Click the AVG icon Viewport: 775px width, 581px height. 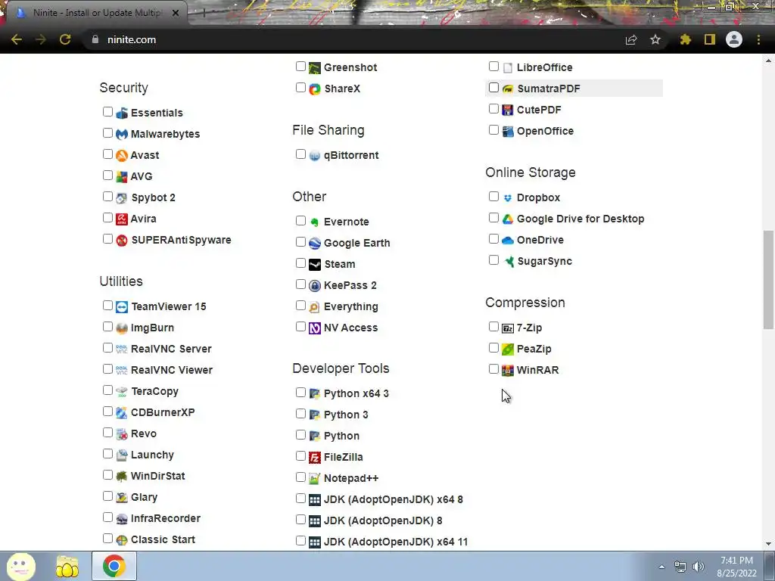pos(122,176)
